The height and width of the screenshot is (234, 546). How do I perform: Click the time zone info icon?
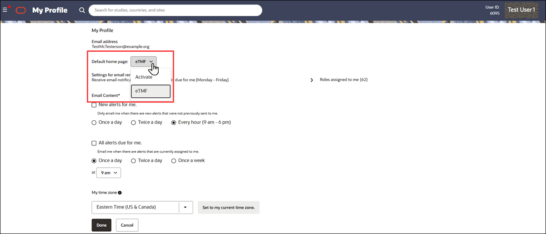[120, 193]
